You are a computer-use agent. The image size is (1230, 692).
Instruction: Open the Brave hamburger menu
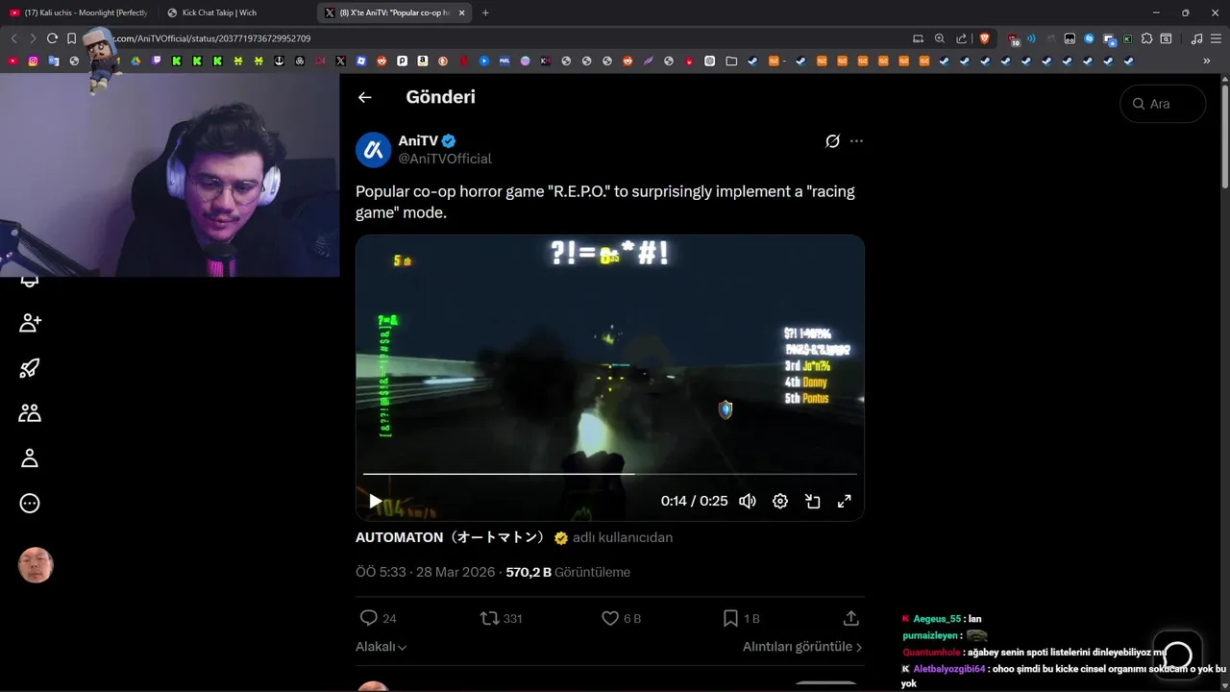click(1217, 38)
